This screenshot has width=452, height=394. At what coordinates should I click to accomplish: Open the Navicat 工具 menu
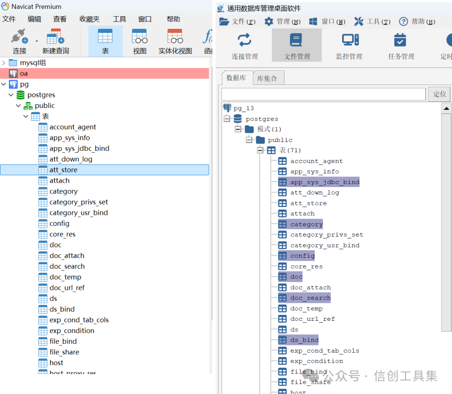click(x=119, y=19)
